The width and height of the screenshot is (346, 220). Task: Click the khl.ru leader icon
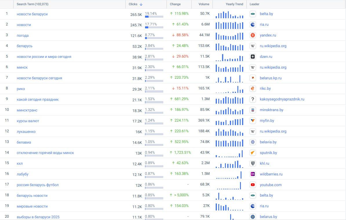pyautogui.click(x=253, y=164)
